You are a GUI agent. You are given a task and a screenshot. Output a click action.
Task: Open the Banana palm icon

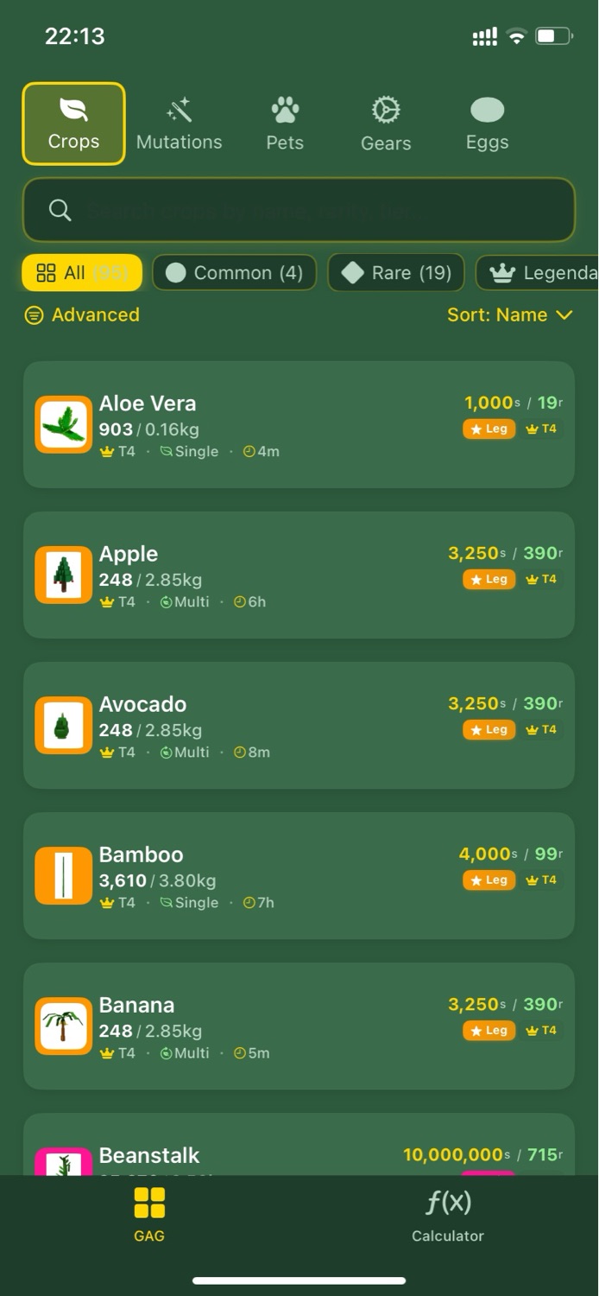pyautogui.click(x=64, y=1026)
